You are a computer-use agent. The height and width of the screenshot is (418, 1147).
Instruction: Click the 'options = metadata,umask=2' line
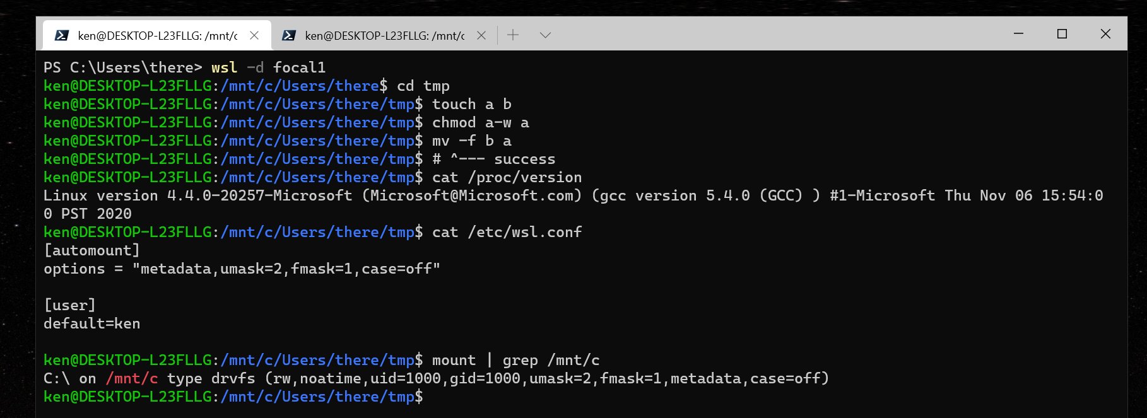pyautogui.click(x=241, y=269)
